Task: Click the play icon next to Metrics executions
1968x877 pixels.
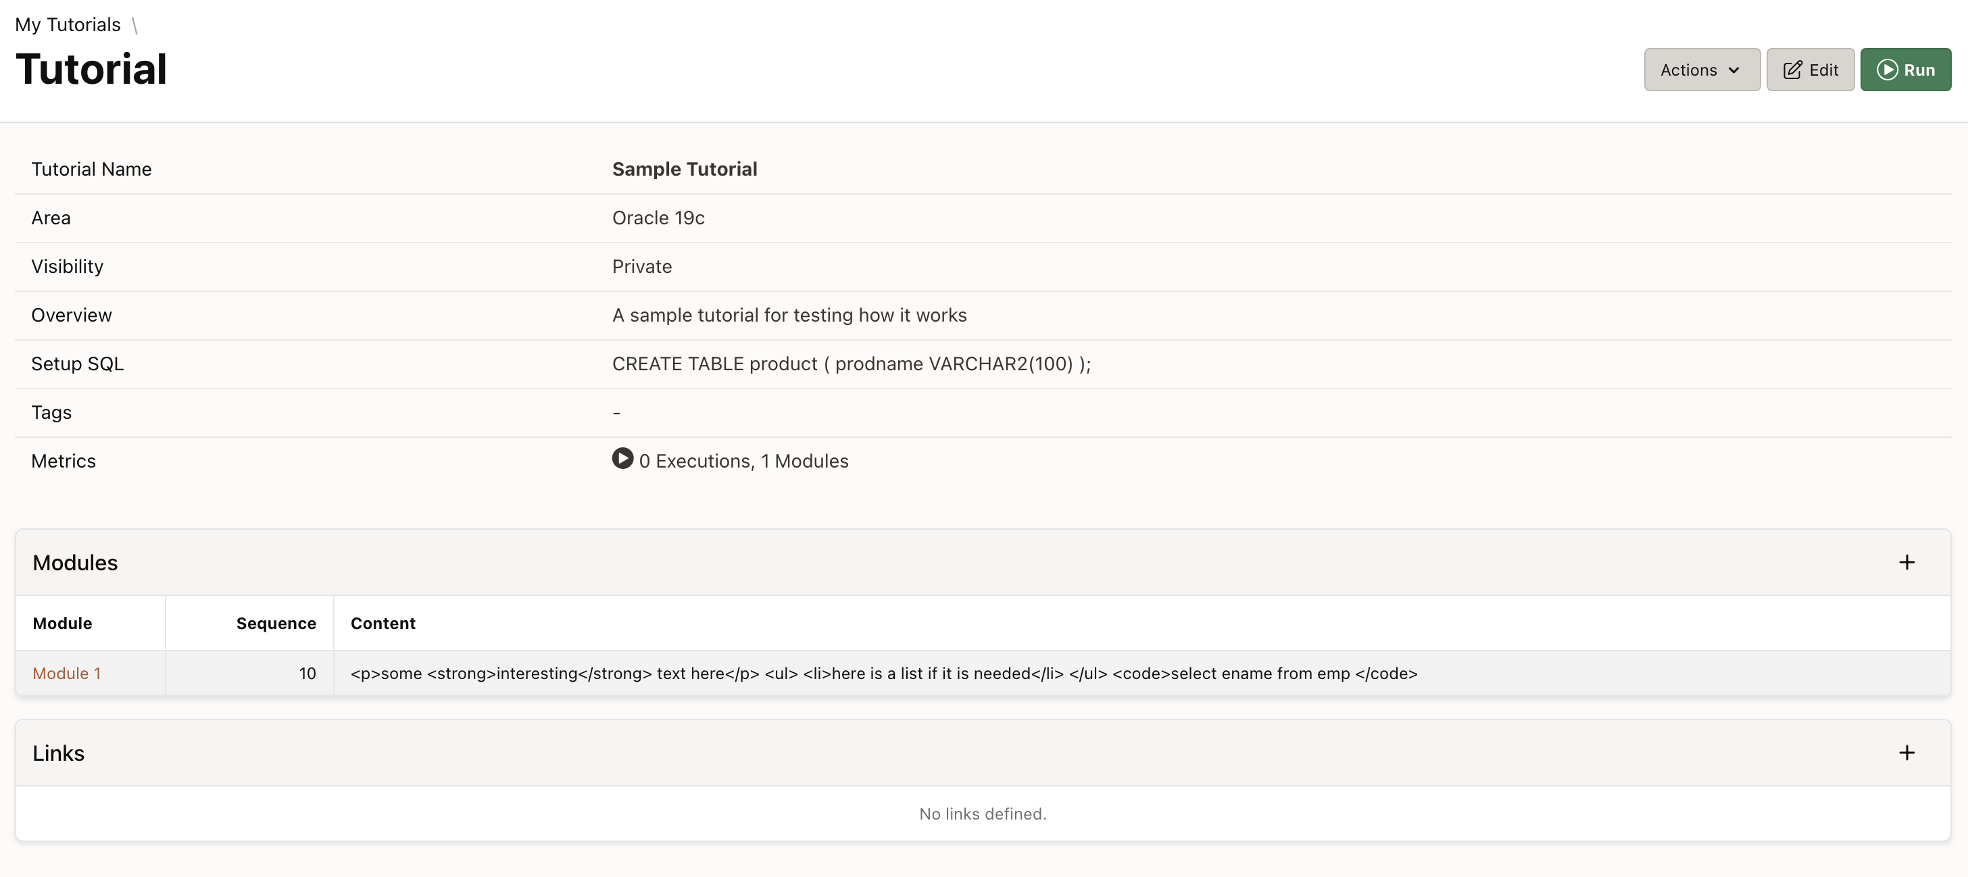Action: [x=622, y=458]
